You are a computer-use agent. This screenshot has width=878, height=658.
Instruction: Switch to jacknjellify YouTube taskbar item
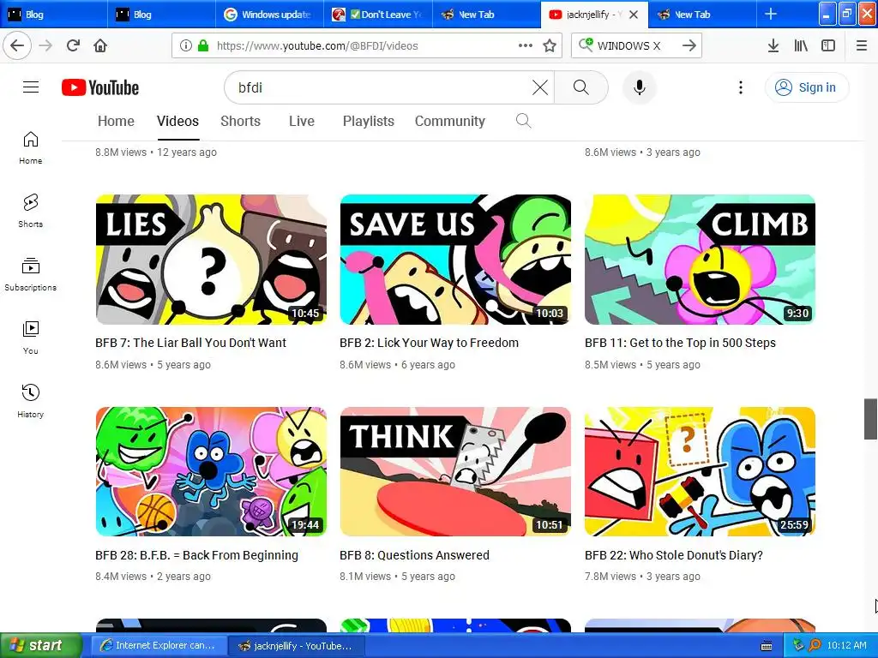point(297,646)
